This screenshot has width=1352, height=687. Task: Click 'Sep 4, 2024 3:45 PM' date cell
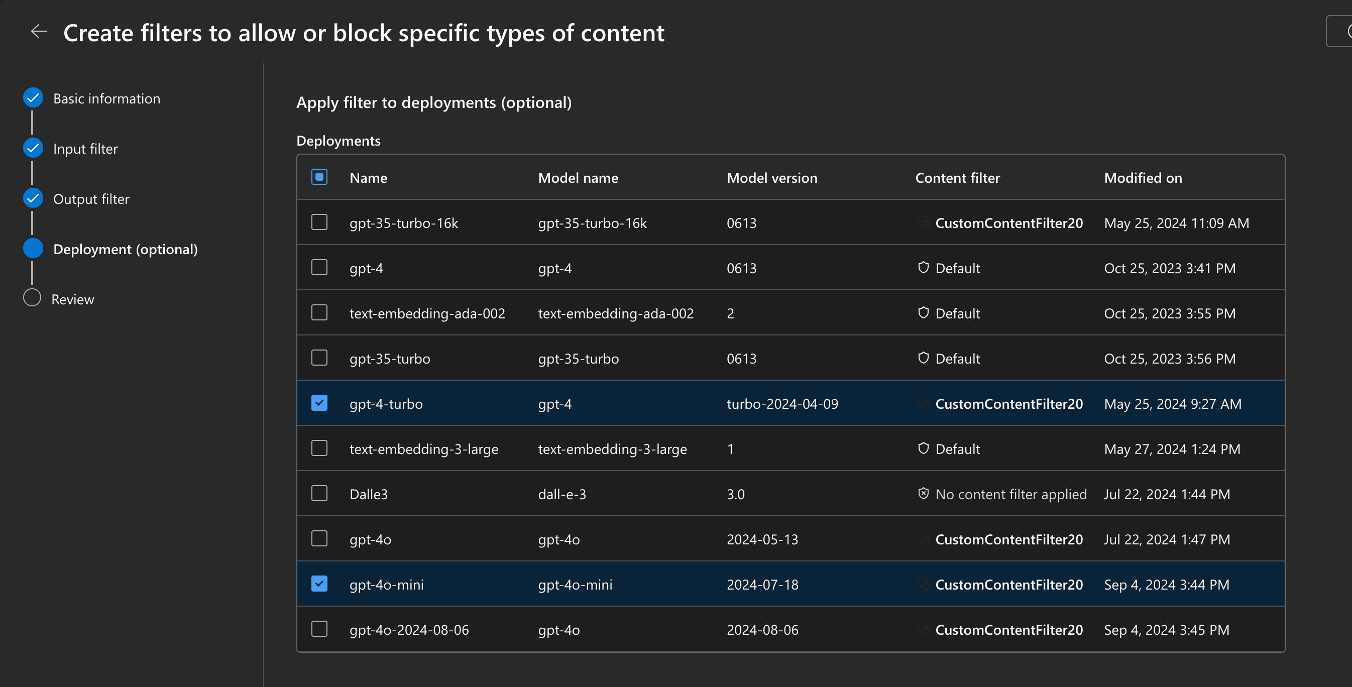pos(1166,630)
